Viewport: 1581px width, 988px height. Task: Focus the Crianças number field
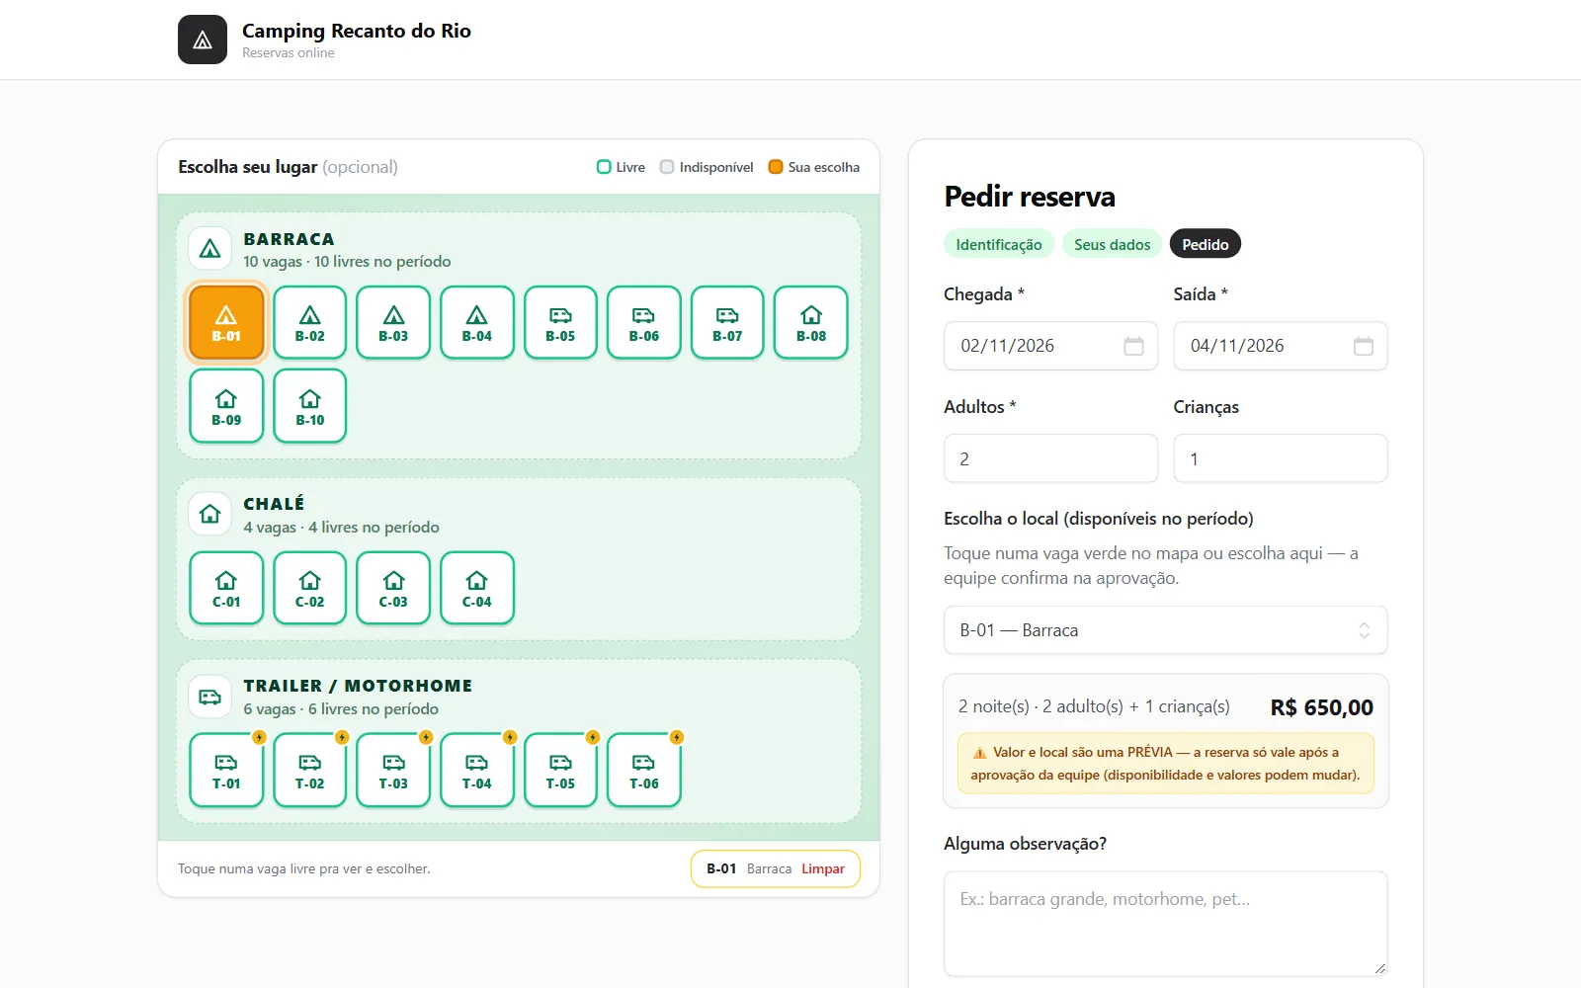[x=1281, y=458]
